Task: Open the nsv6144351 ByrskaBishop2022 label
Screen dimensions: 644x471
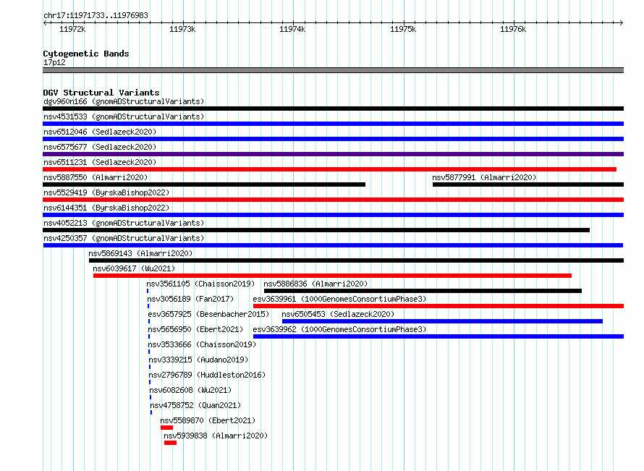Action: coord(106,208)
